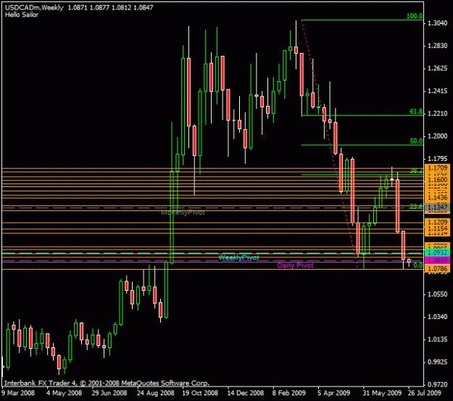
Task: Click the 24 Aug 2008 date label
Action: (155, 393)
